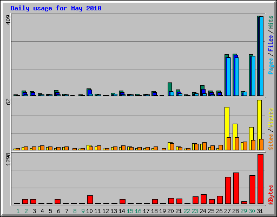Viewport: 277px width, 217px height.
Task: Click the red KBytes bar for day 28
Action: (x=236, y=188)
